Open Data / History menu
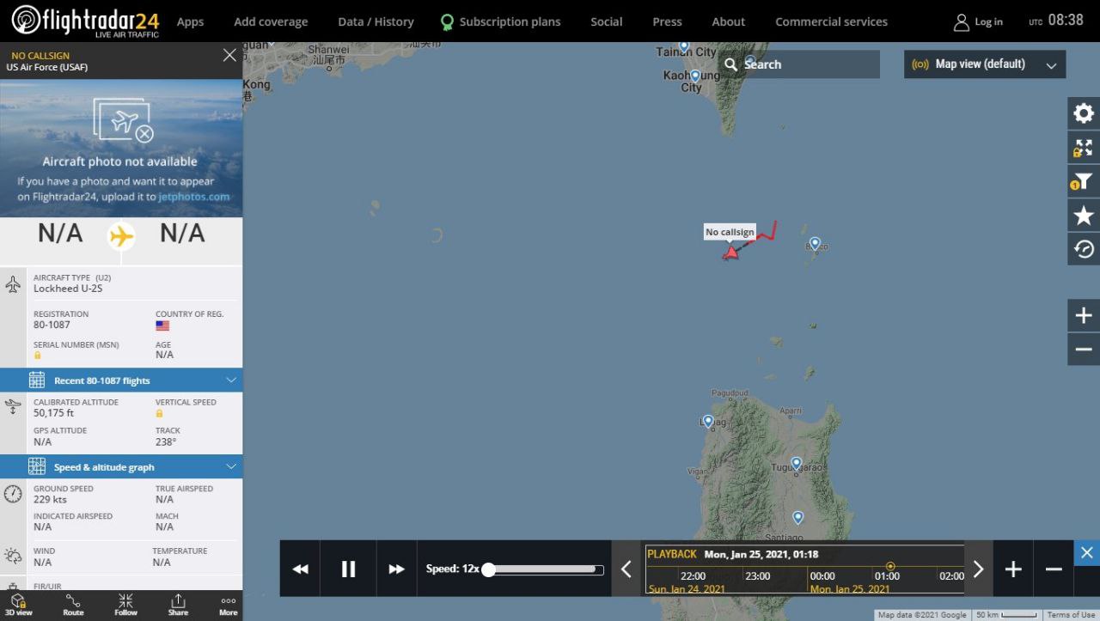 pos(376,21)
